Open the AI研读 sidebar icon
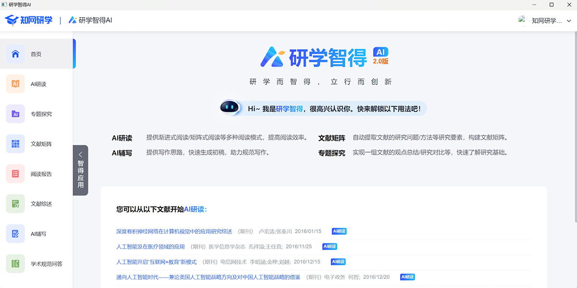This screenshot has height=288, width=577. [15, 84]
